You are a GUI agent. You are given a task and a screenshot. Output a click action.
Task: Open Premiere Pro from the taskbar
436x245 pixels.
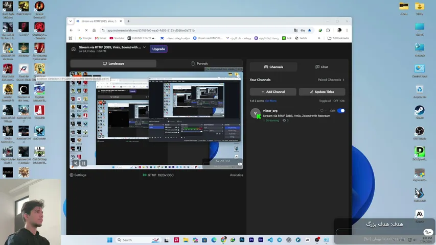pyautogui.click(x=251, y=240)
